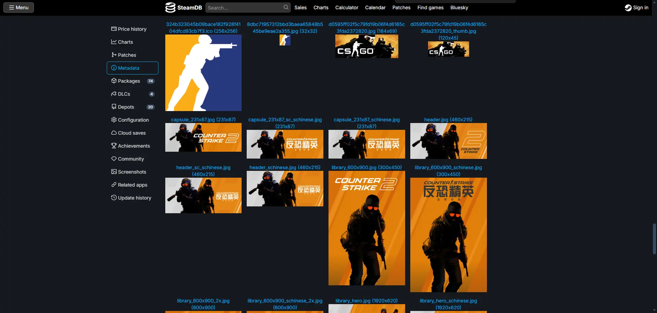Click the header_sc_schinese image thumbnail
Screen dimensions: 657x313
point(203,195)
